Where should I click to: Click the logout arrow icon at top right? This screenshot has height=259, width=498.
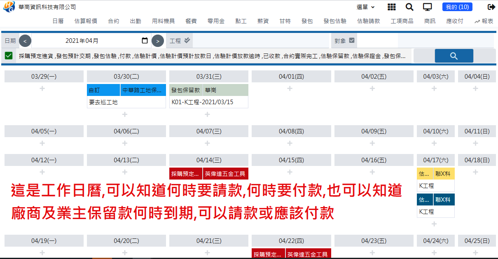point(491,7)
